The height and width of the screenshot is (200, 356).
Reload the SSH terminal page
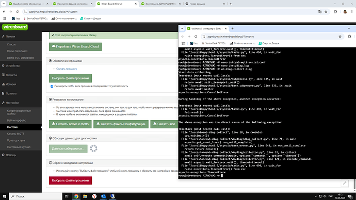[196, 37]
